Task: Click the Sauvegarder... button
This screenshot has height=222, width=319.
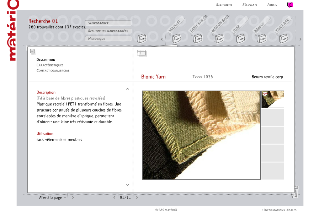Action: pyautogui.click(x=108, y=23)
